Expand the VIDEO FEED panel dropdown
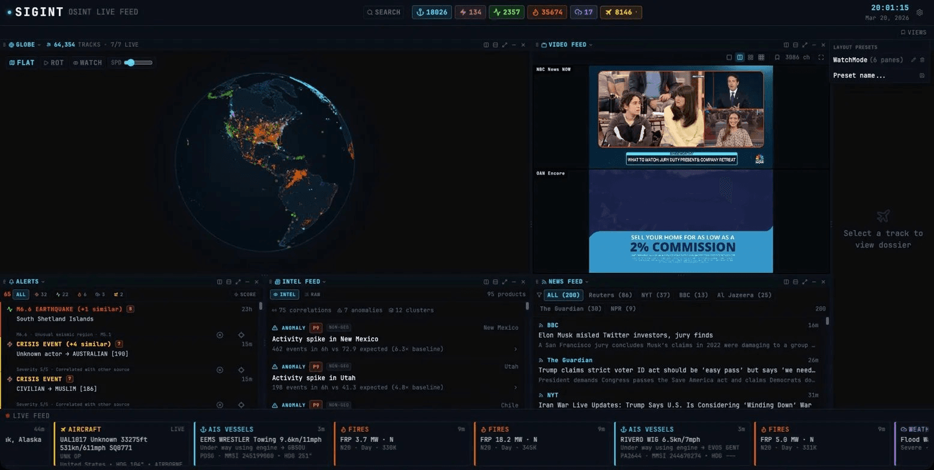 click(x=592, y=44)
